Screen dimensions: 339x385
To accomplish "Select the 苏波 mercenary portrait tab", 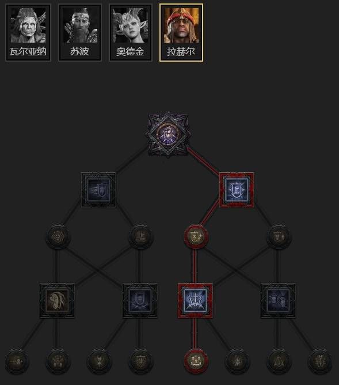I will point(80,32).
